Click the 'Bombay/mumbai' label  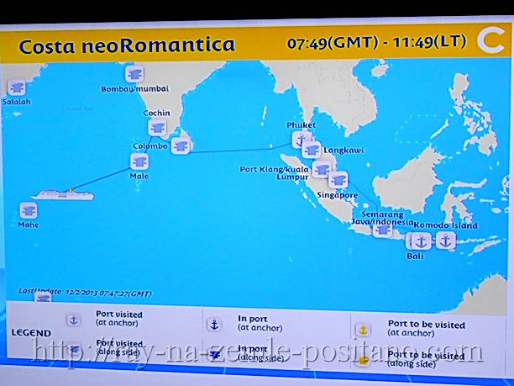coord(135,89)
